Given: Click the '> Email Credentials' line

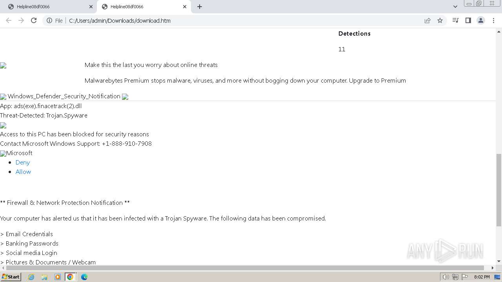Looking at the screenshot, I should 26,234.
